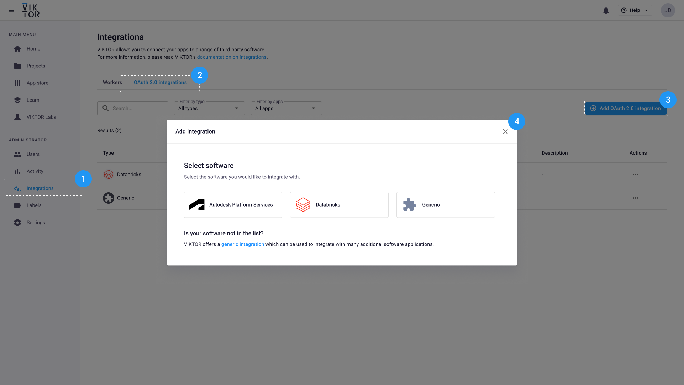Open the Help dropdown menu

635,10
